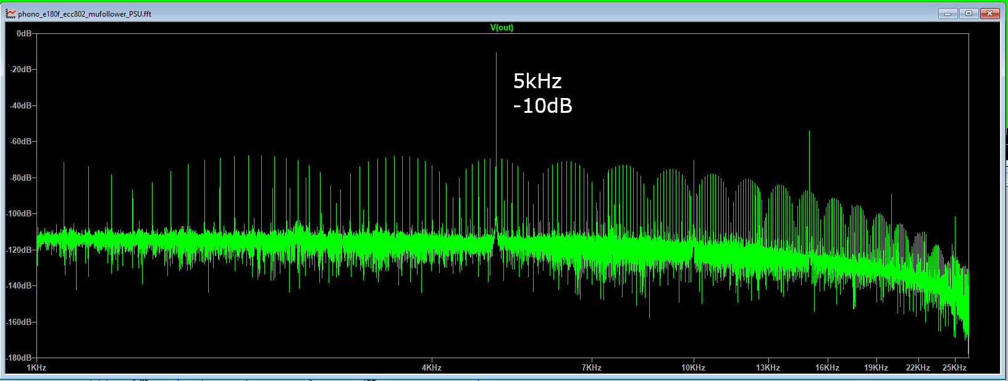The width and height of the screenshot is (1008, 381).
Task: Click the phono_e180f_ecc802_mufollower_PSU.fft window title
Action: pyautogui.click(x=85, y=14)
